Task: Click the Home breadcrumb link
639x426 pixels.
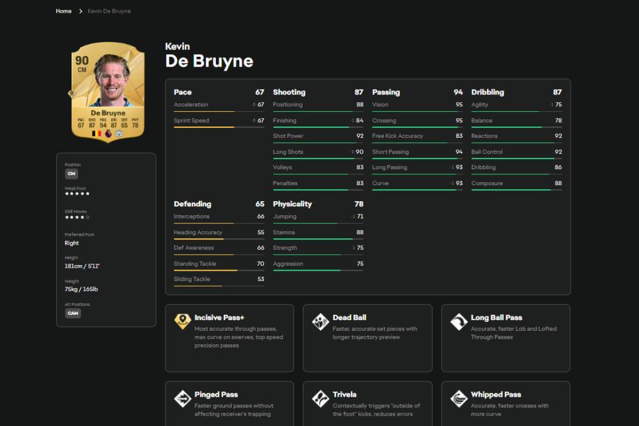Action: pyautogui.click(x=63, y=11)
